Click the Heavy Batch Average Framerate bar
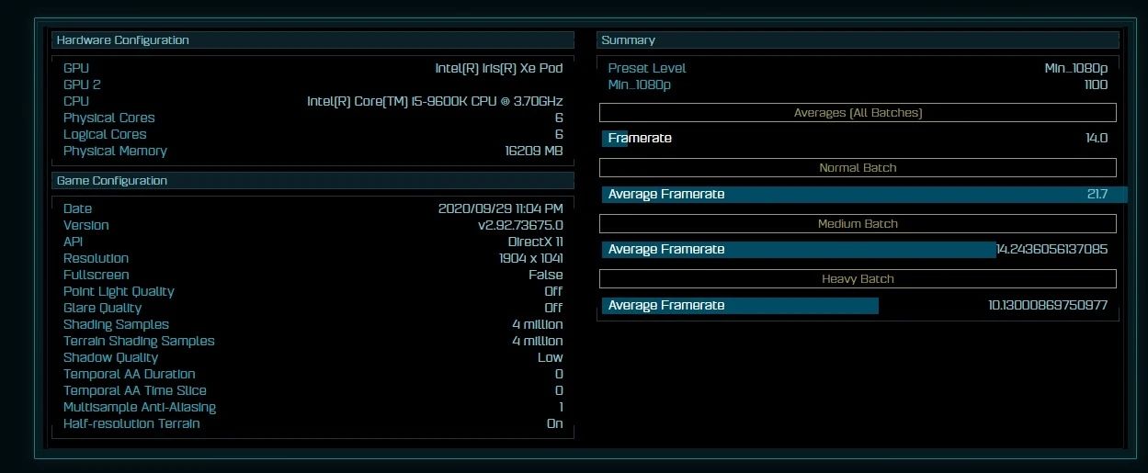This screenshot has width=1148, height=473. [x=740, y=306]
